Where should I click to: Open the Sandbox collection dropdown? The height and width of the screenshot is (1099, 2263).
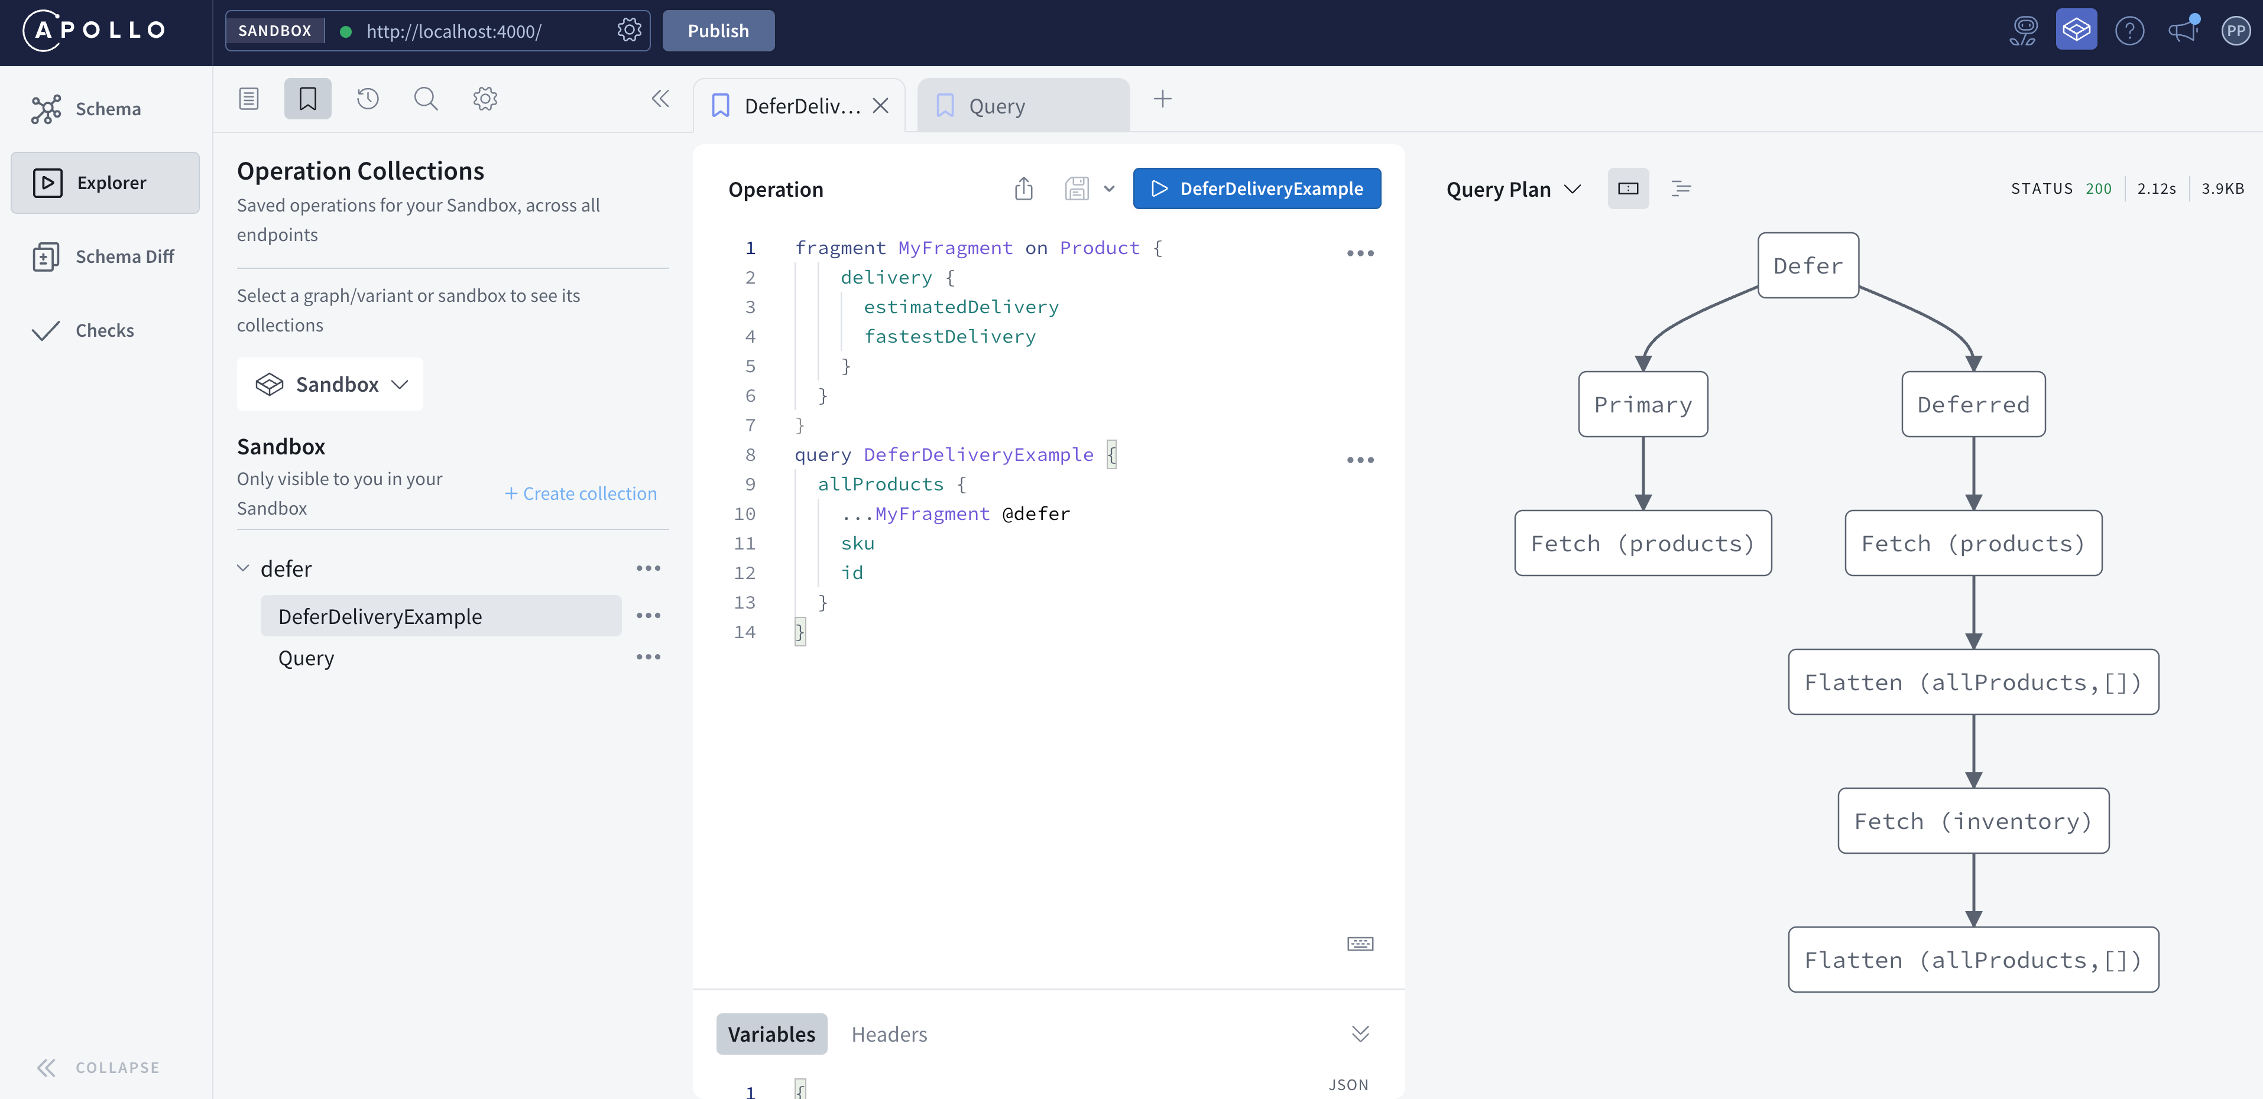(x=330, y=385)
